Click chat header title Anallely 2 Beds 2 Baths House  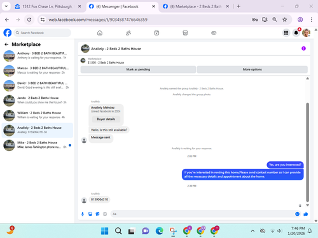(x=116, y=49)
